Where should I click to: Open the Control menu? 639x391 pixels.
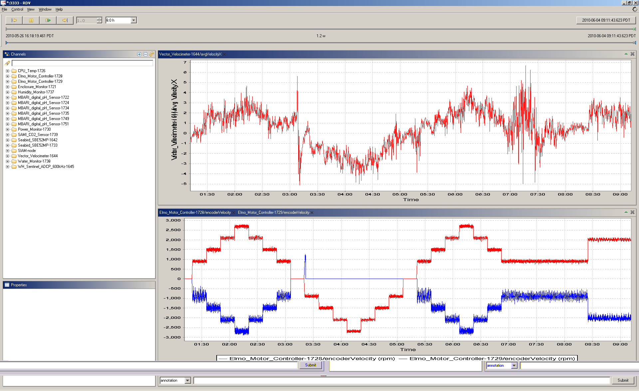click(17, 9)
